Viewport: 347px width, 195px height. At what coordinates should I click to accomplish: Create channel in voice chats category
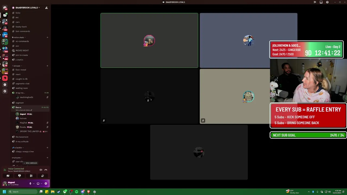pyautogui.click(x=47, y=37)
